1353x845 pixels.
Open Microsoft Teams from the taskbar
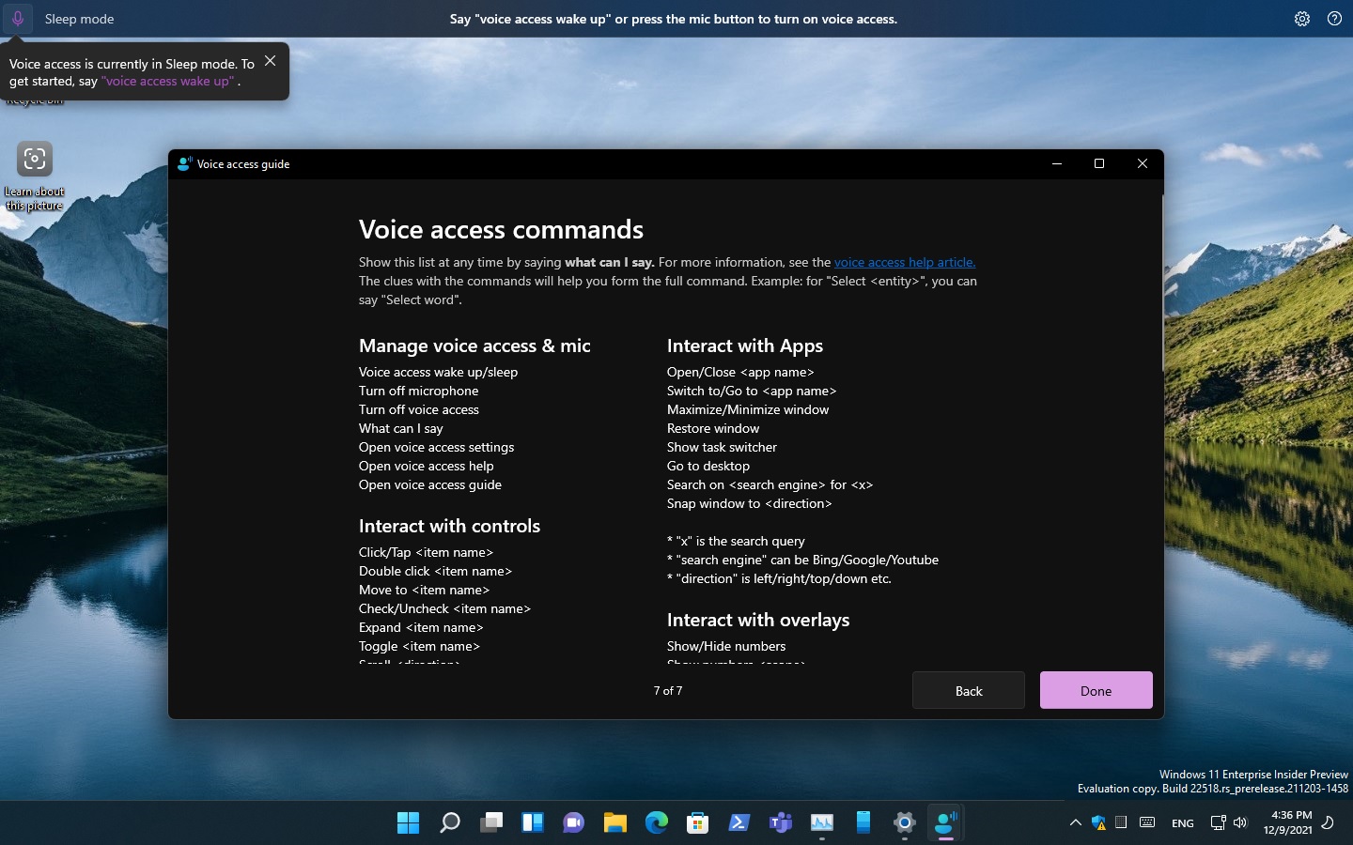point(780,823)
